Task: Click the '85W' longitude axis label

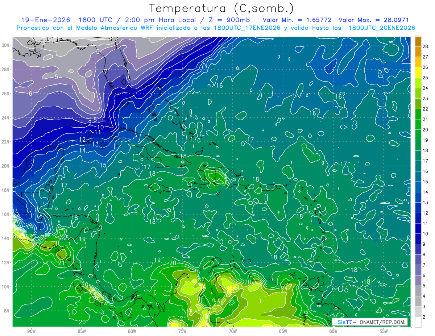Action: click(x=82, y=331)
